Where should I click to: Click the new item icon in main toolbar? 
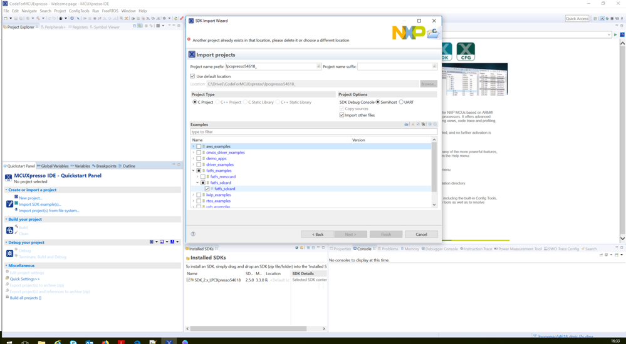click(x=6, y=18)
